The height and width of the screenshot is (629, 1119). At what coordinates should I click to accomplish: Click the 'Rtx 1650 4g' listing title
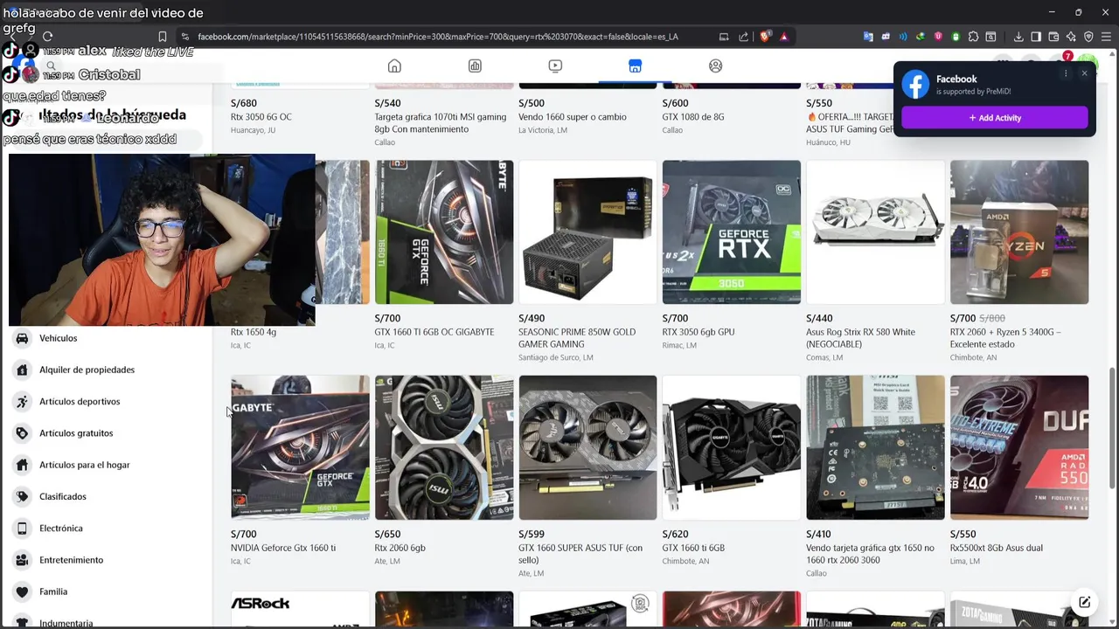pyautogui.click(x=254, y=332)
